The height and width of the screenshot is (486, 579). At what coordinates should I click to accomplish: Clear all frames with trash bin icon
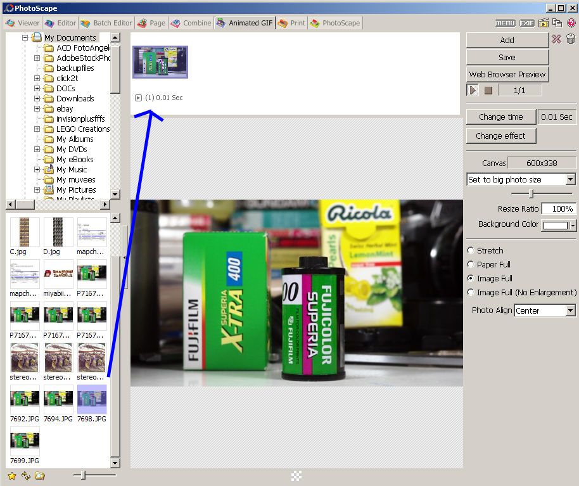point(571,39)
